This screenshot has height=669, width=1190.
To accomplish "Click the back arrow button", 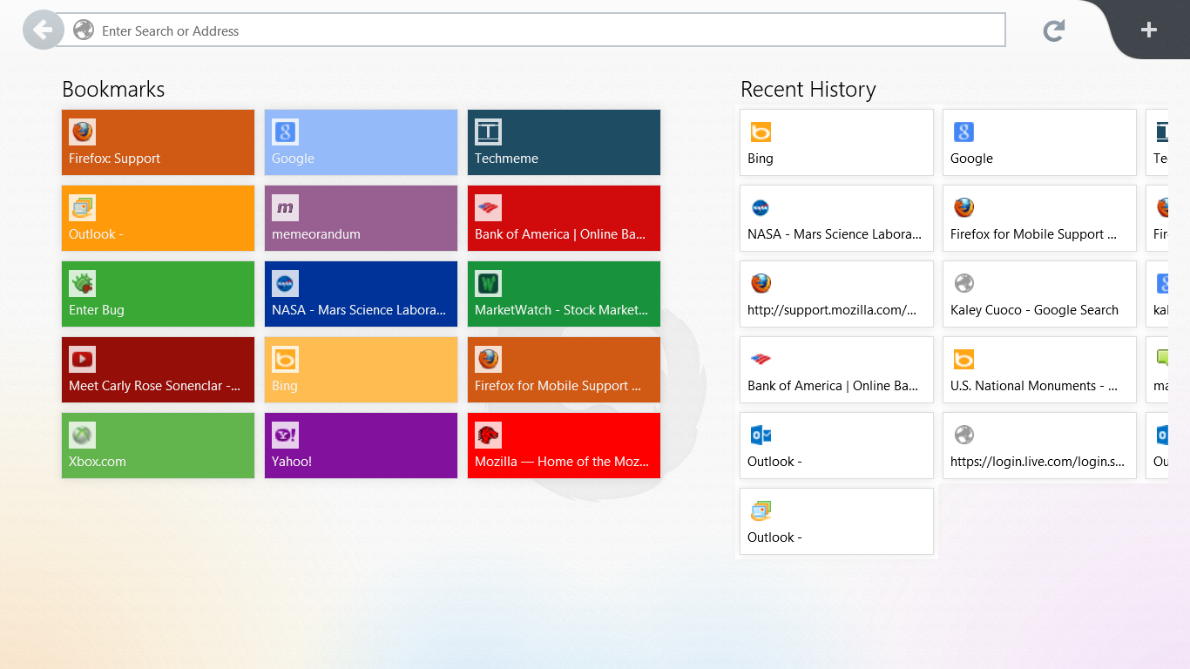I will click(x=43, y=30).
